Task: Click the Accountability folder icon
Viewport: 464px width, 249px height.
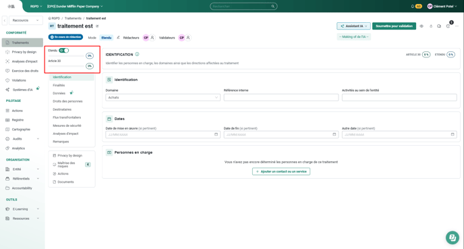Action: (7, 188)
